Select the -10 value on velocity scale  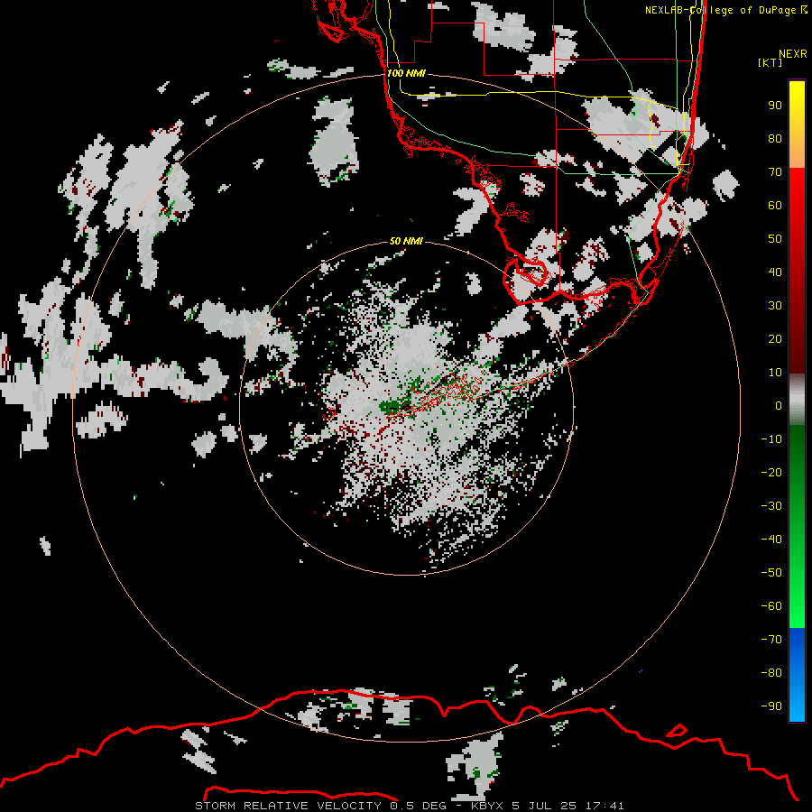[x=771, y=439]
